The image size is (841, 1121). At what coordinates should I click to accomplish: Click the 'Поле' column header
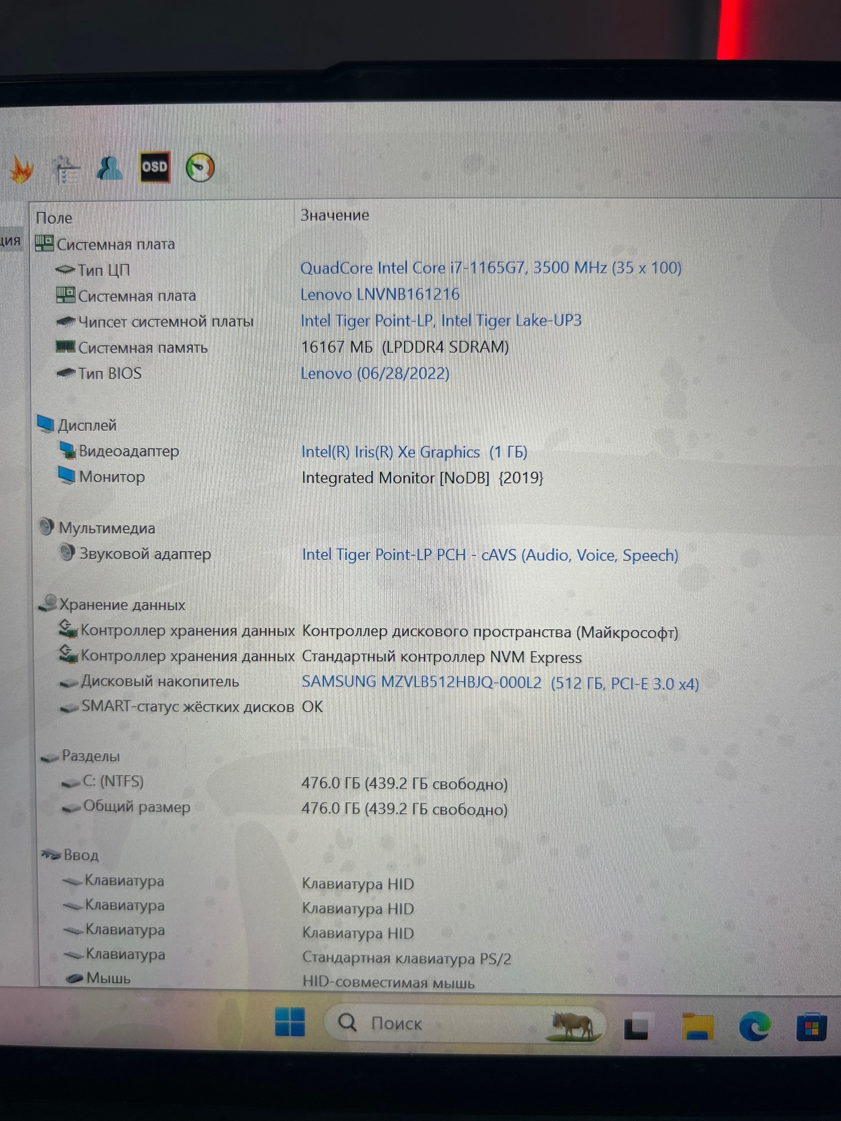[54, 218]
